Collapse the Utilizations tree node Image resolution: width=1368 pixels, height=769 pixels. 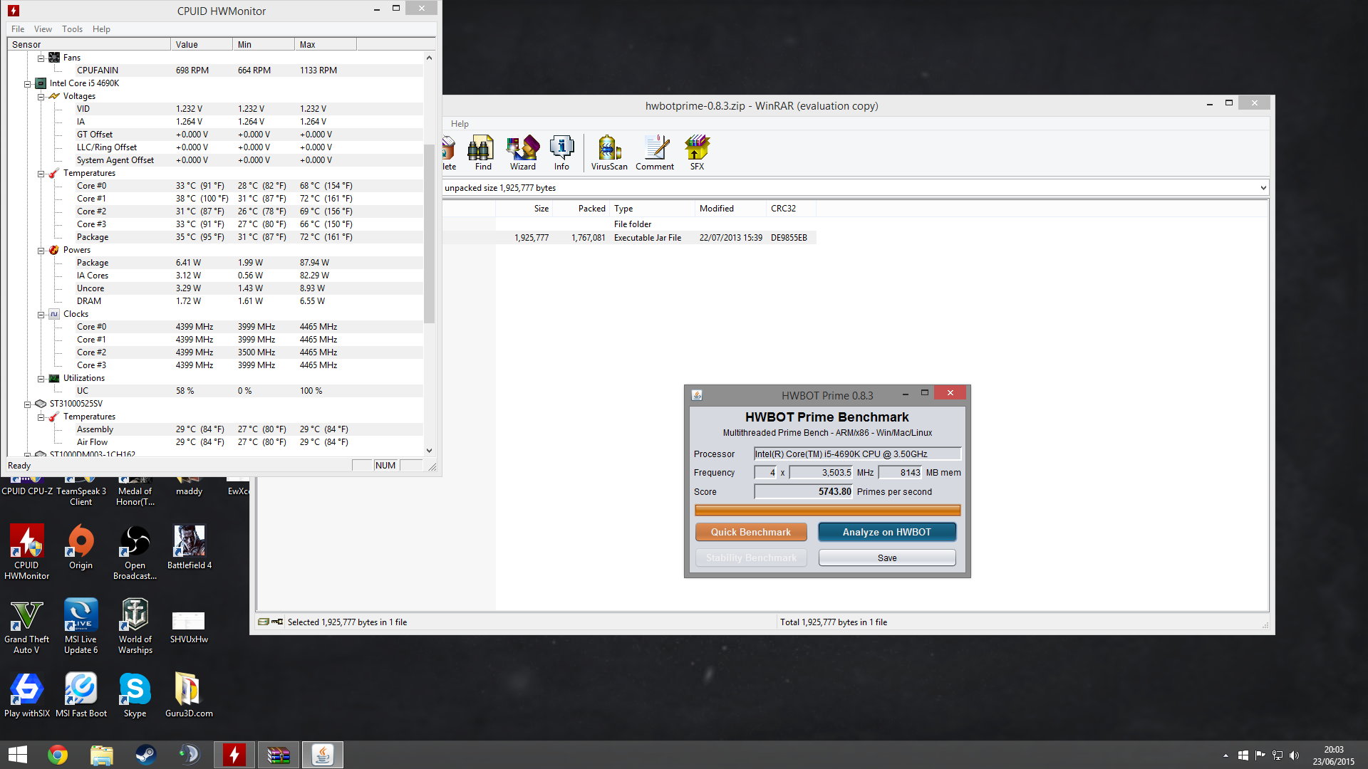click(41, 378)
